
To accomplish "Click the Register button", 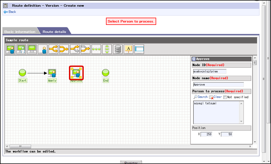I will (131, 162).
